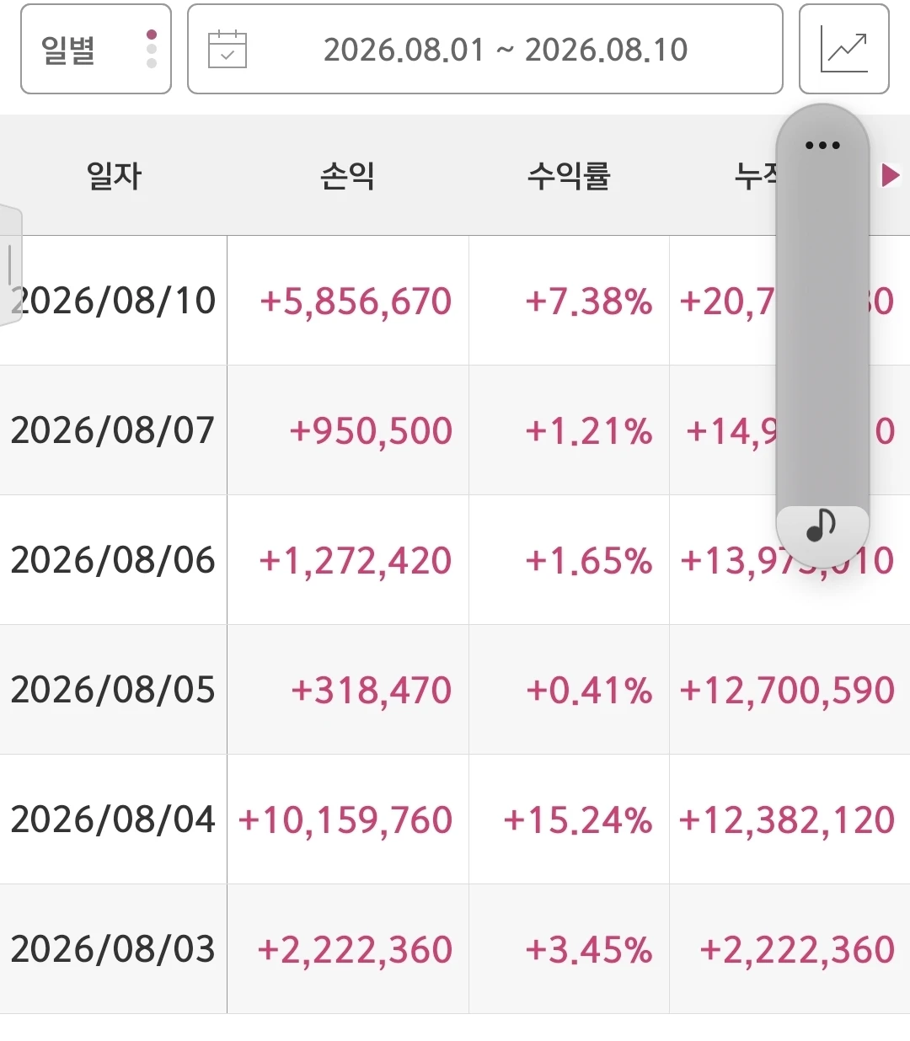Viewport: 910px width, 1041px height.
Task: Select the 2026/08/03 row date
Action: pos(113,949)
